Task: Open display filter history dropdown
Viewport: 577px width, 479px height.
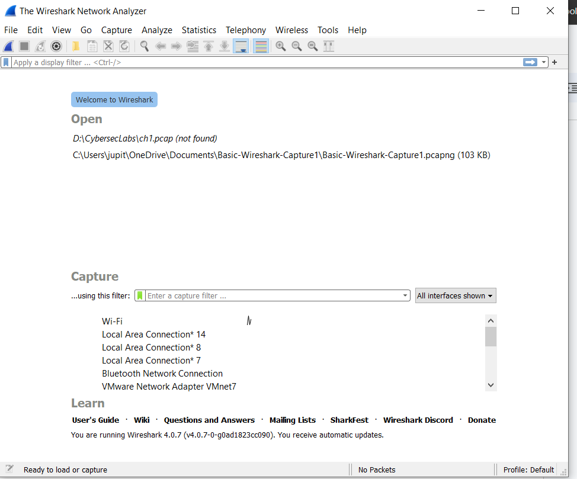Action: pos(543,63)
